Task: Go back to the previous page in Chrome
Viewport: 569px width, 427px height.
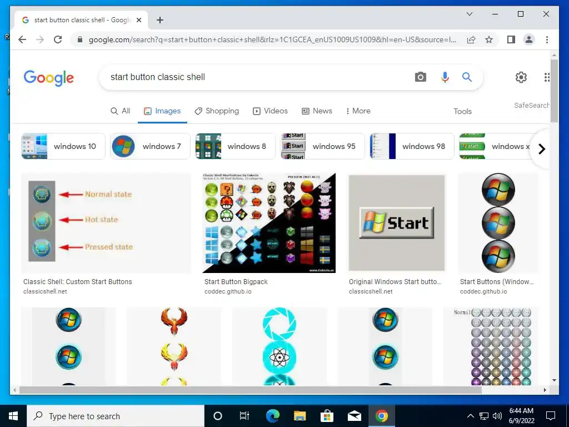Action: click(22, 39)
